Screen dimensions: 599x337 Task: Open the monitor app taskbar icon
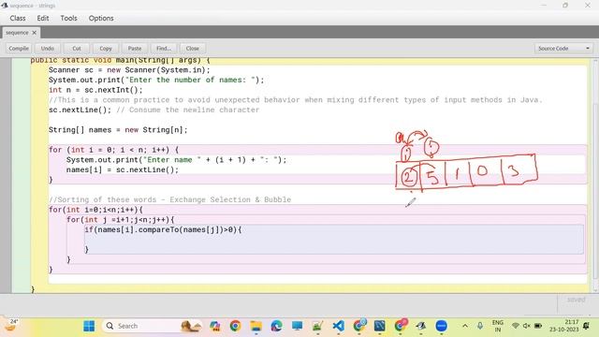(x=298, y=326)
